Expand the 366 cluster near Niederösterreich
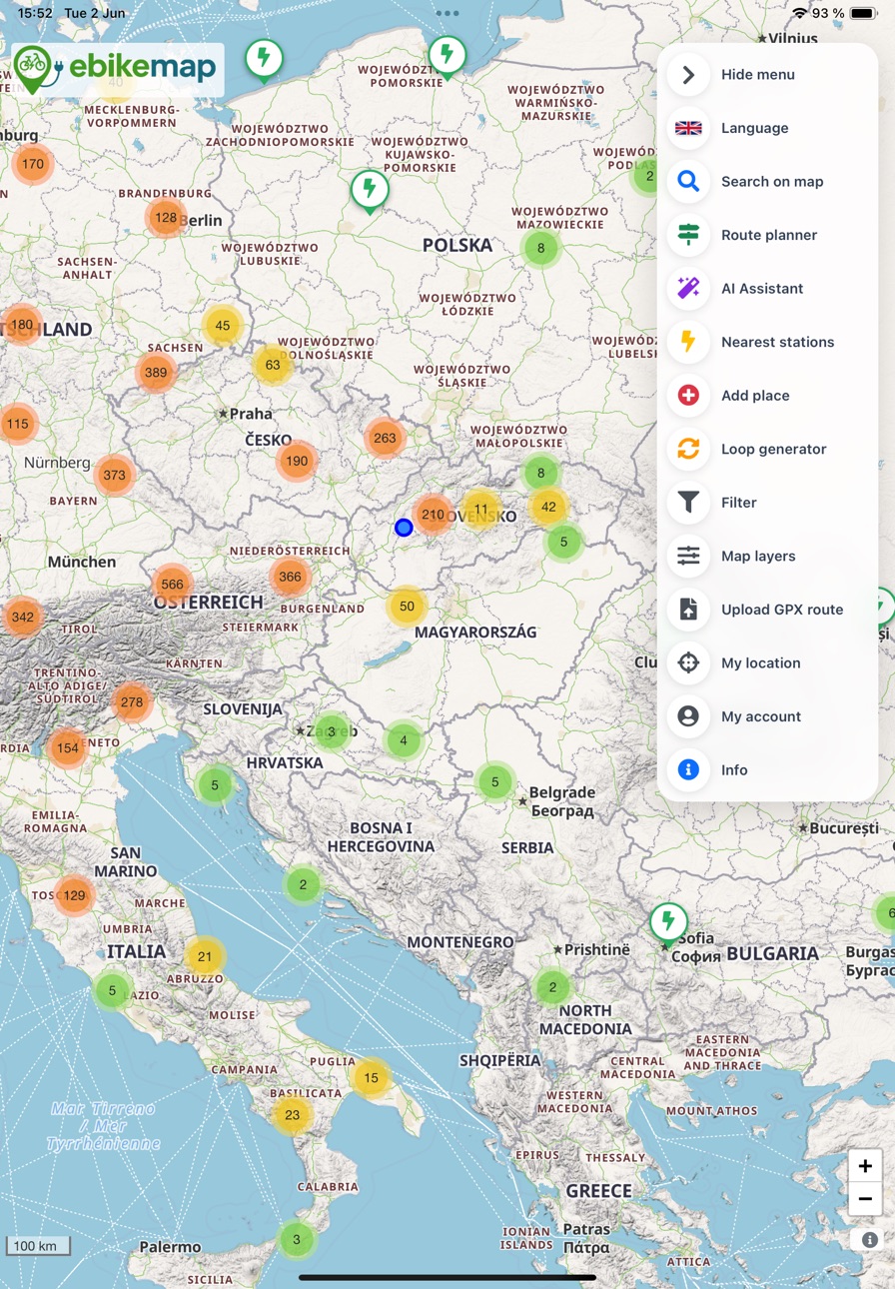This screenshot has width=895, height=1289. (290, 577)
